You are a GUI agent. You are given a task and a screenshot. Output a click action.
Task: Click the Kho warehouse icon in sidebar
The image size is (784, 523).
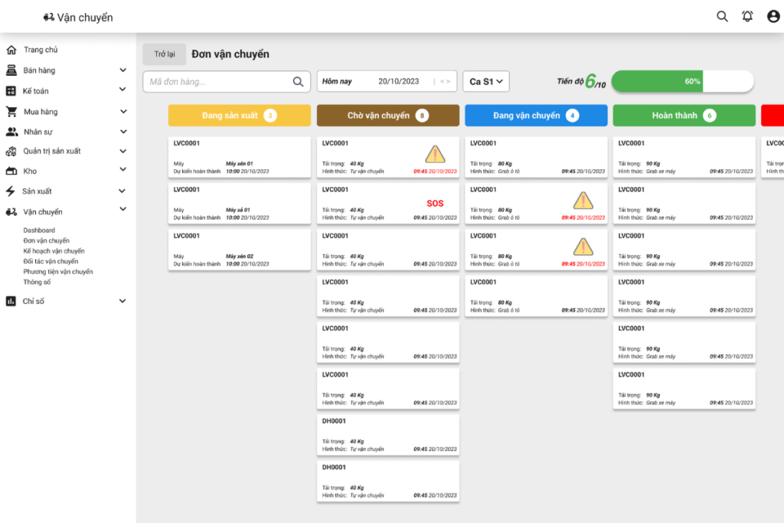(x=11, y=171)
